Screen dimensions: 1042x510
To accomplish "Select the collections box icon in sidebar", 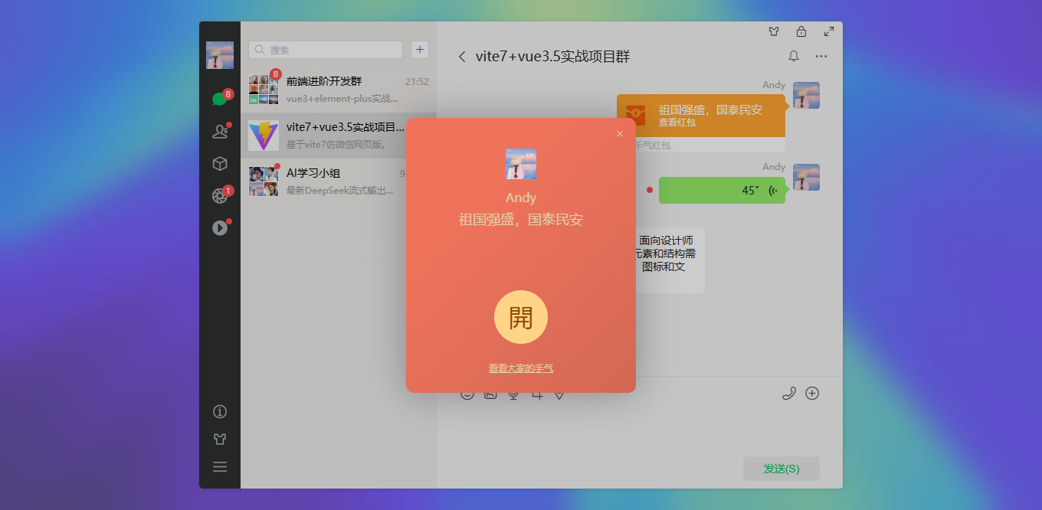I will coord(220,163).
